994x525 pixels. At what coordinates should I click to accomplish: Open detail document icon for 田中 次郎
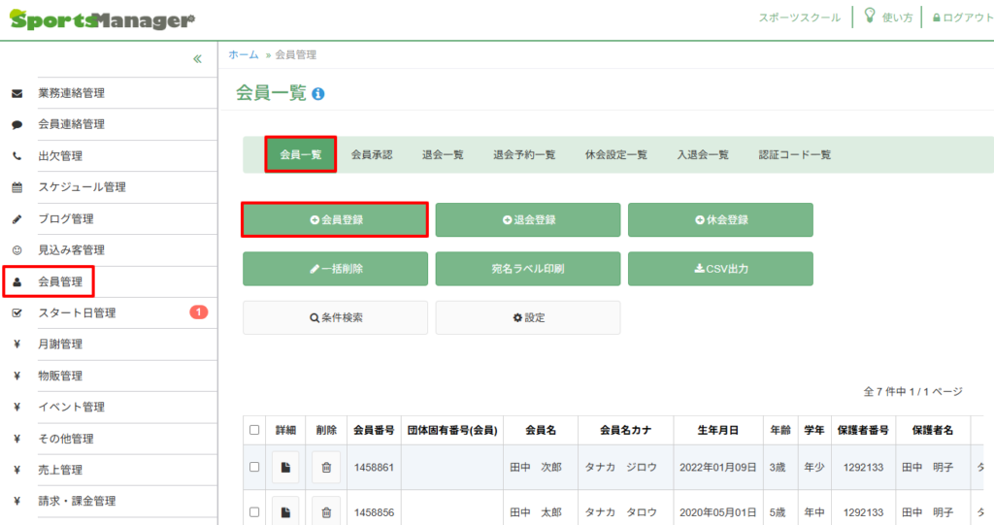pyautogui.click(x=285, y=467)
